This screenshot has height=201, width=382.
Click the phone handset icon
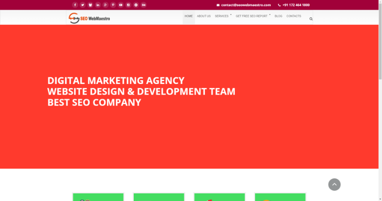(x=279, y=5)
